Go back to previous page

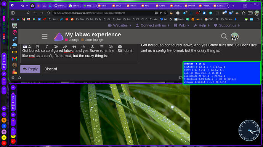click(x=35, y=13)
